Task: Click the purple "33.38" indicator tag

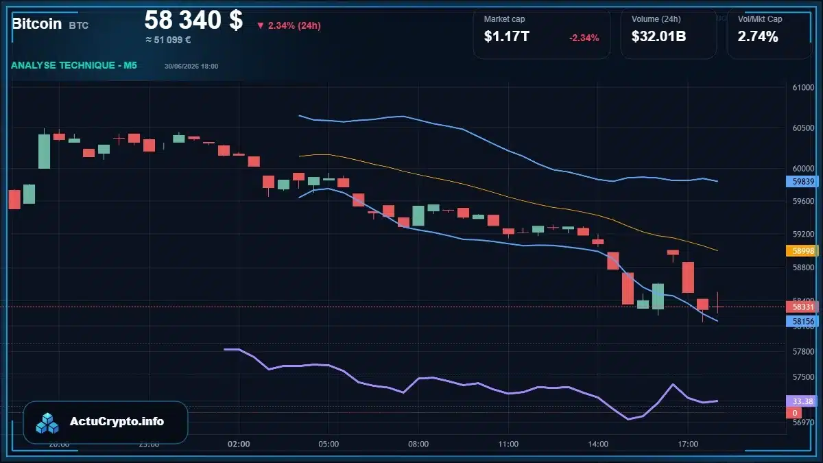Action: [802, 401]
